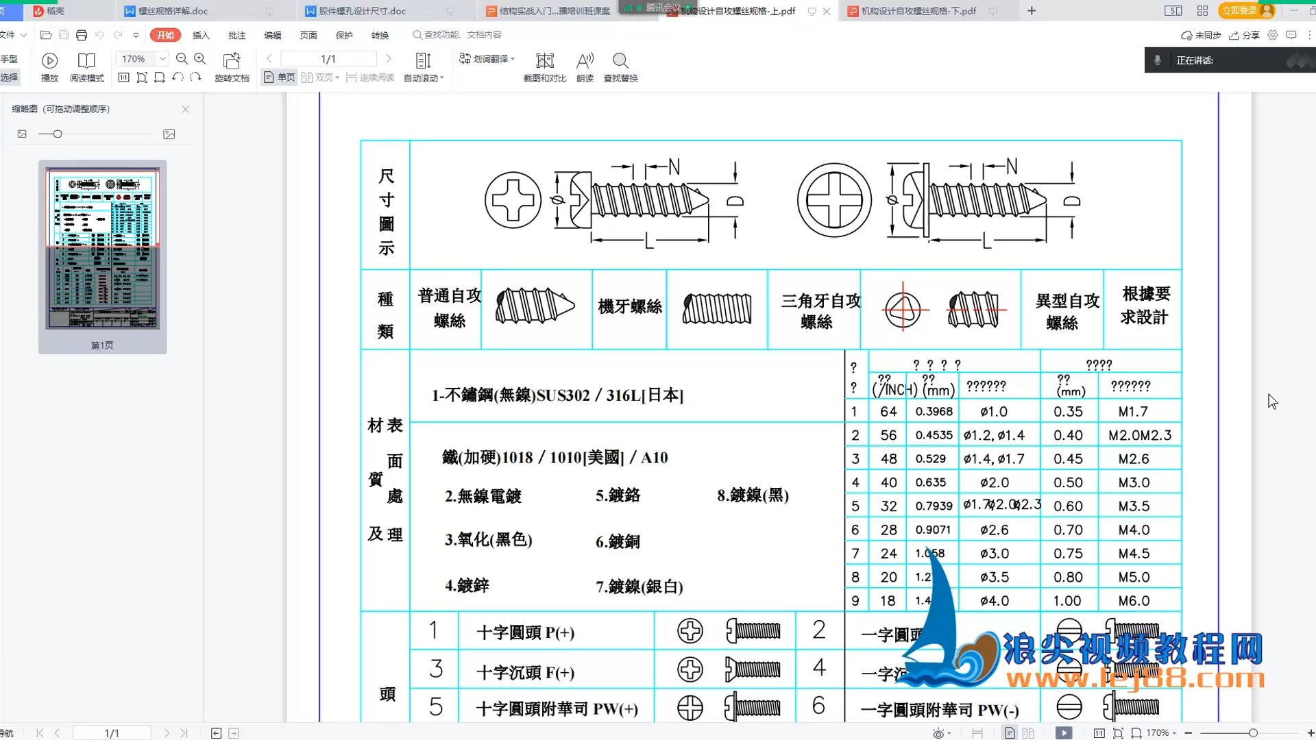
Task: Click search box 查找功能、文档内容
Action: 458,35
